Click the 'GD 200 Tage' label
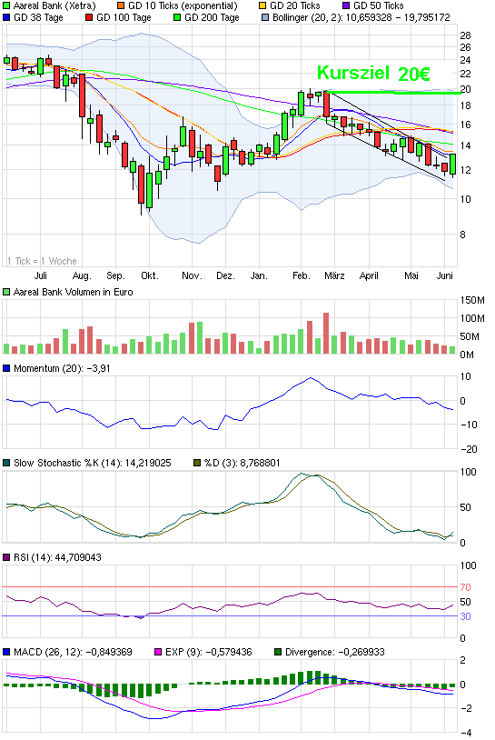 (213, 18)
